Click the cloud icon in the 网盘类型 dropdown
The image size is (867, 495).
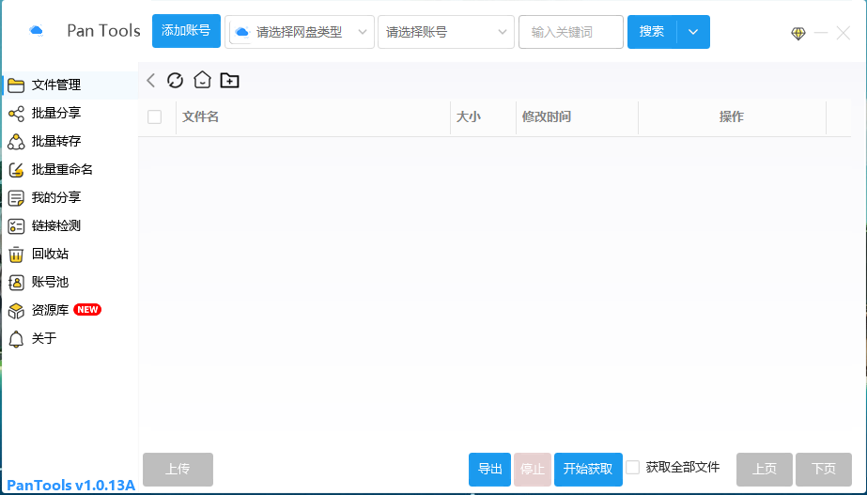tap(242, 32)
